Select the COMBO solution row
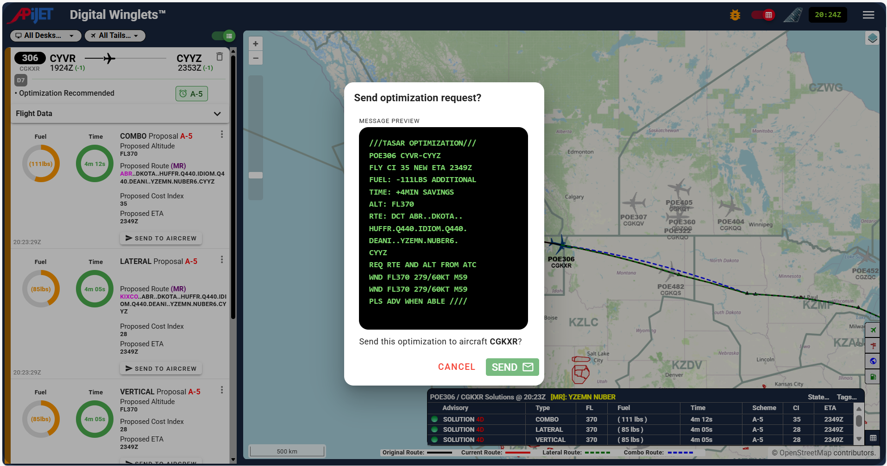887x466 pixels. 641,419
